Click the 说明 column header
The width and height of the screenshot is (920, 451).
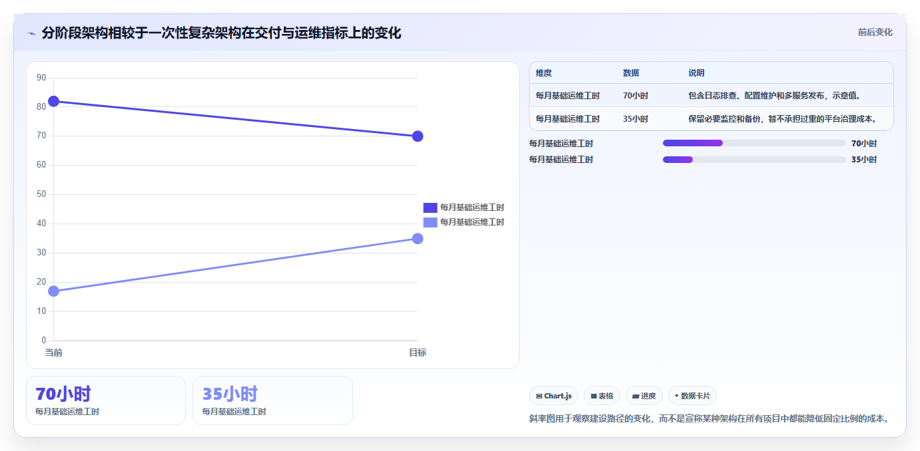click(696, 73)
